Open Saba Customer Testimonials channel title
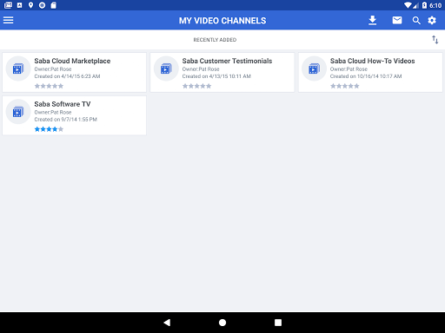This screenshot has width=445, height=333. [x=227, y=61]
